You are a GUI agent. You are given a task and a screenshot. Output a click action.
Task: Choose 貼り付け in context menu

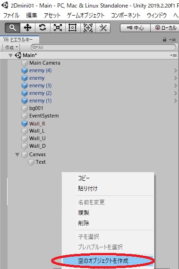click(x=88, y=189)
